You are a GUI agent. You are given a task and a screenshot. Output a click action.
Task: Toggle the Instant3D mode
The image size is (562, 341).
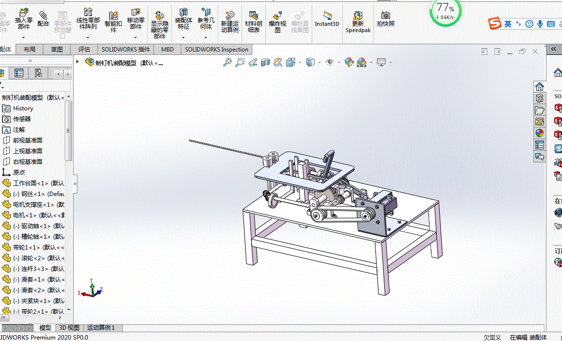tap(327, 16)
